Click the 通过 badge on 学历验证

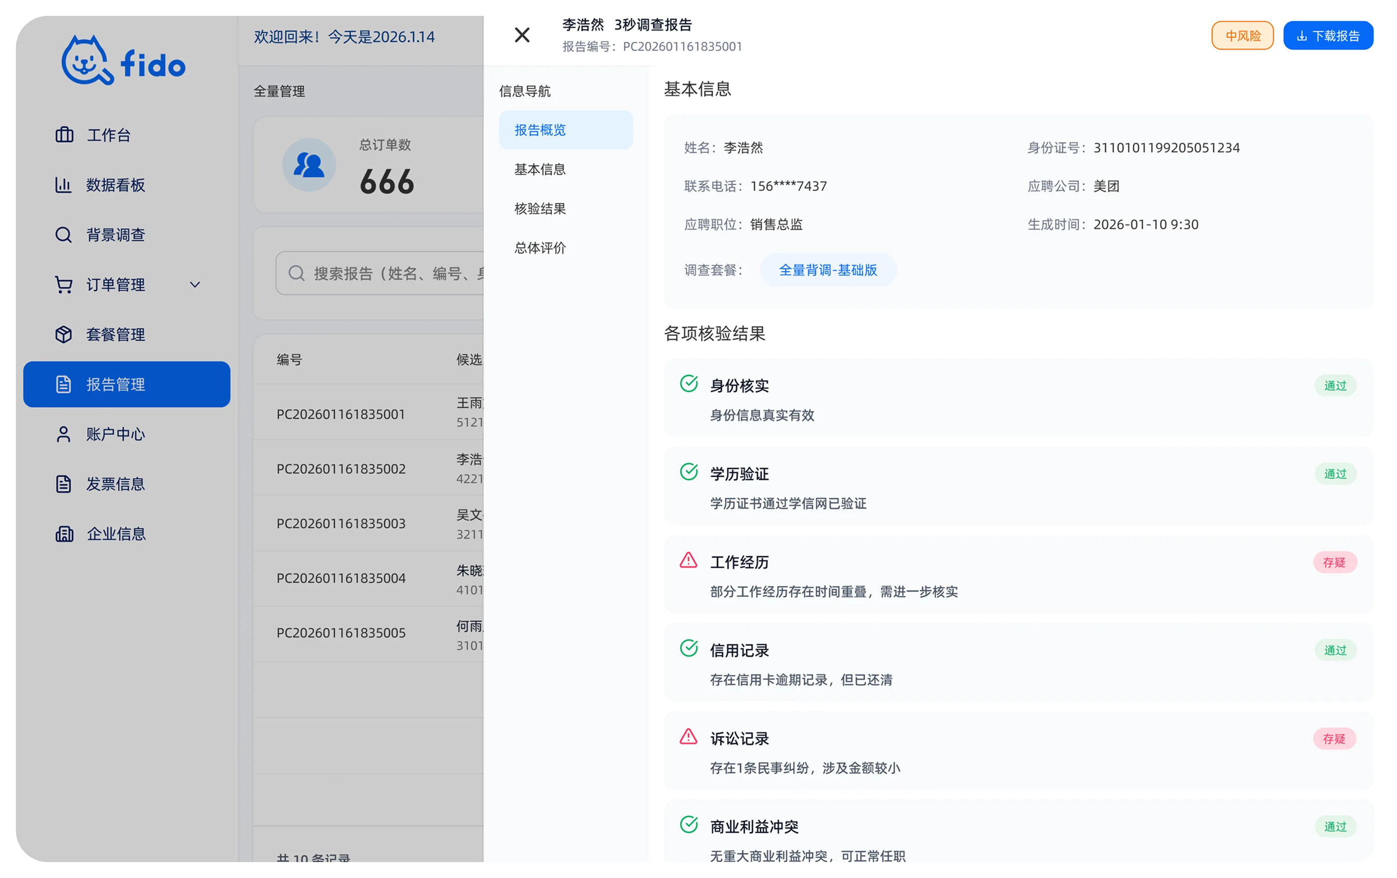coord(1335,474)
